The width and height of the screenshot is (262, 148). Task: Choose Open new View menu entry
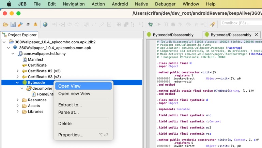tap(83, 94)
